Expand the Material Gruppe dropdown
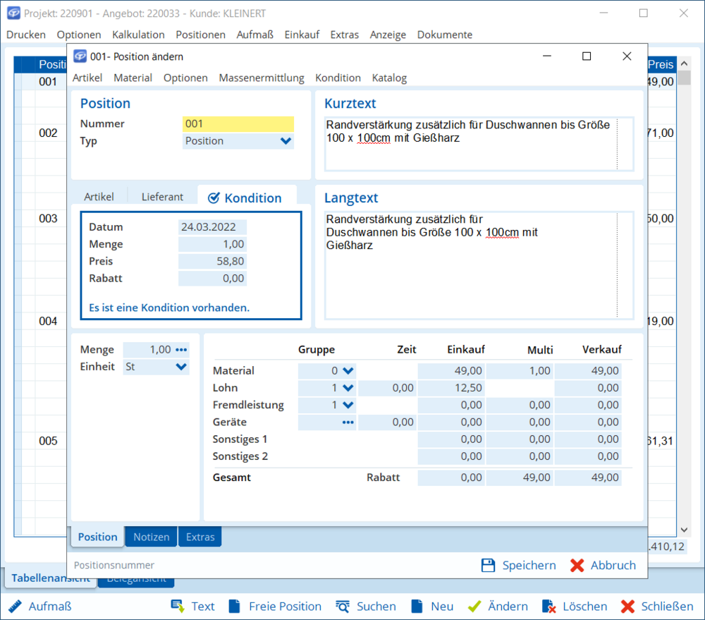 (348, 371)
